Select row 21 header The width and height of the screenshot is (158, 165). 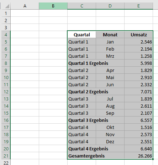click(x=6, y=156)
